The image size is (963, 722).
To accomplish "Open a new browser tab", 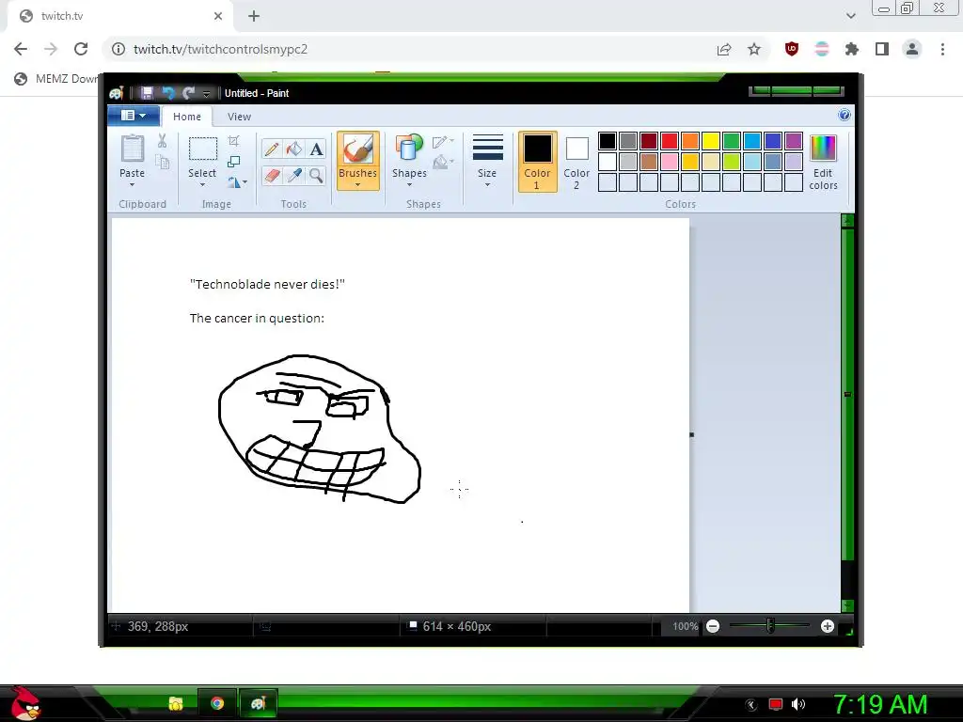I will click(x=254, y=17).
